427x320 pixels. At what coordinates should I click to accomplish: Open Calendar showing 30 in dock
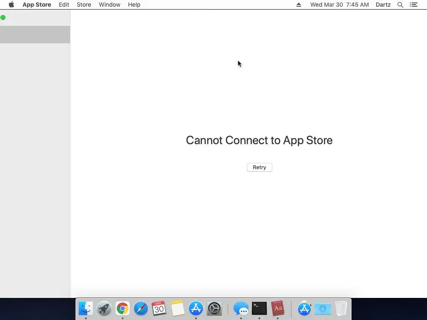(159, 308)
